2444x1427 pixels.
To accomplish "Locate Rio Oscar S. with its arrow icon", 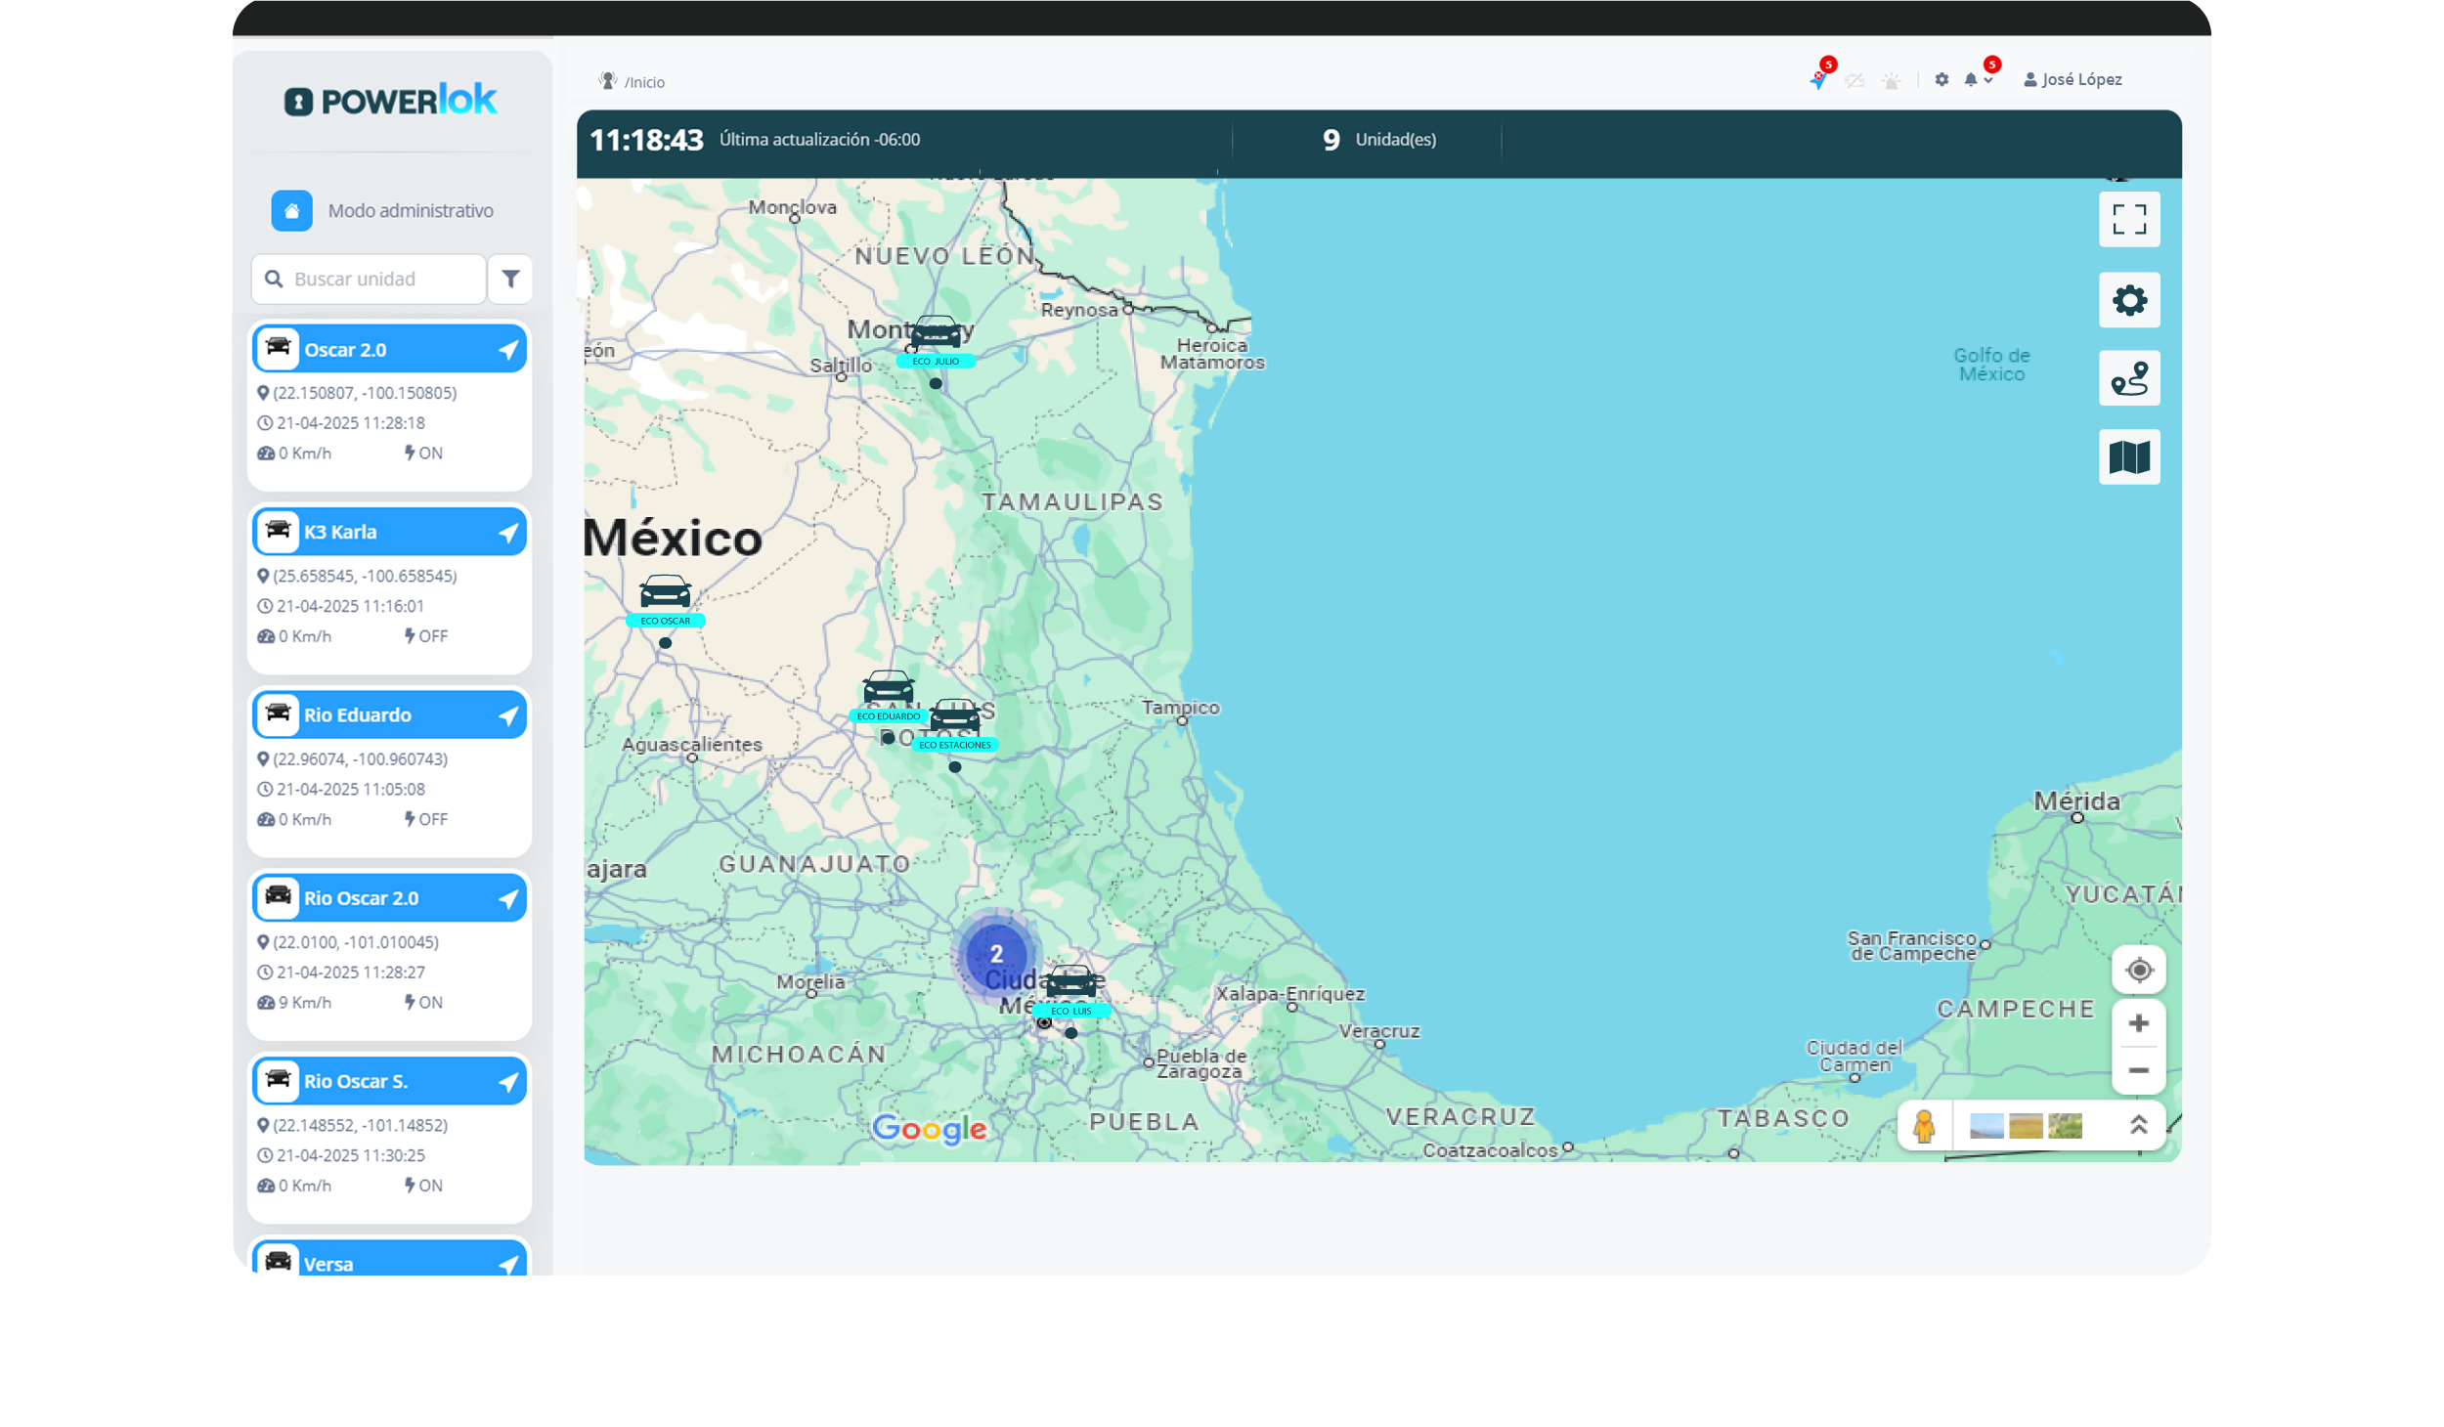I will click(508, 1081).
